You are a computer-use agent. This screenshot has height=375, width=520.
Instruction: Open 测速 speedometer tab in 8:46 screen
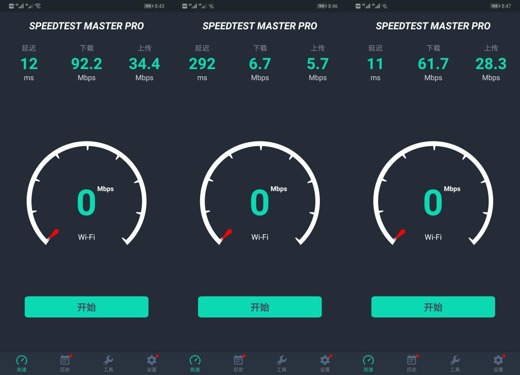[x=195, y=363]
